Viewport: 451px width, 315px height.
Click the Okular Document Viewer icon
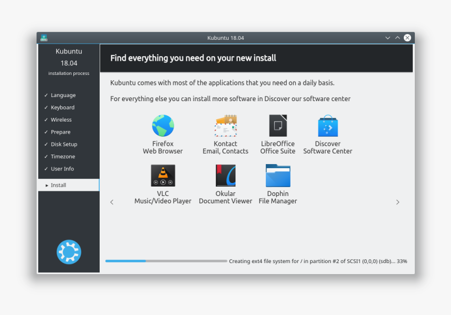click(225, 175)
